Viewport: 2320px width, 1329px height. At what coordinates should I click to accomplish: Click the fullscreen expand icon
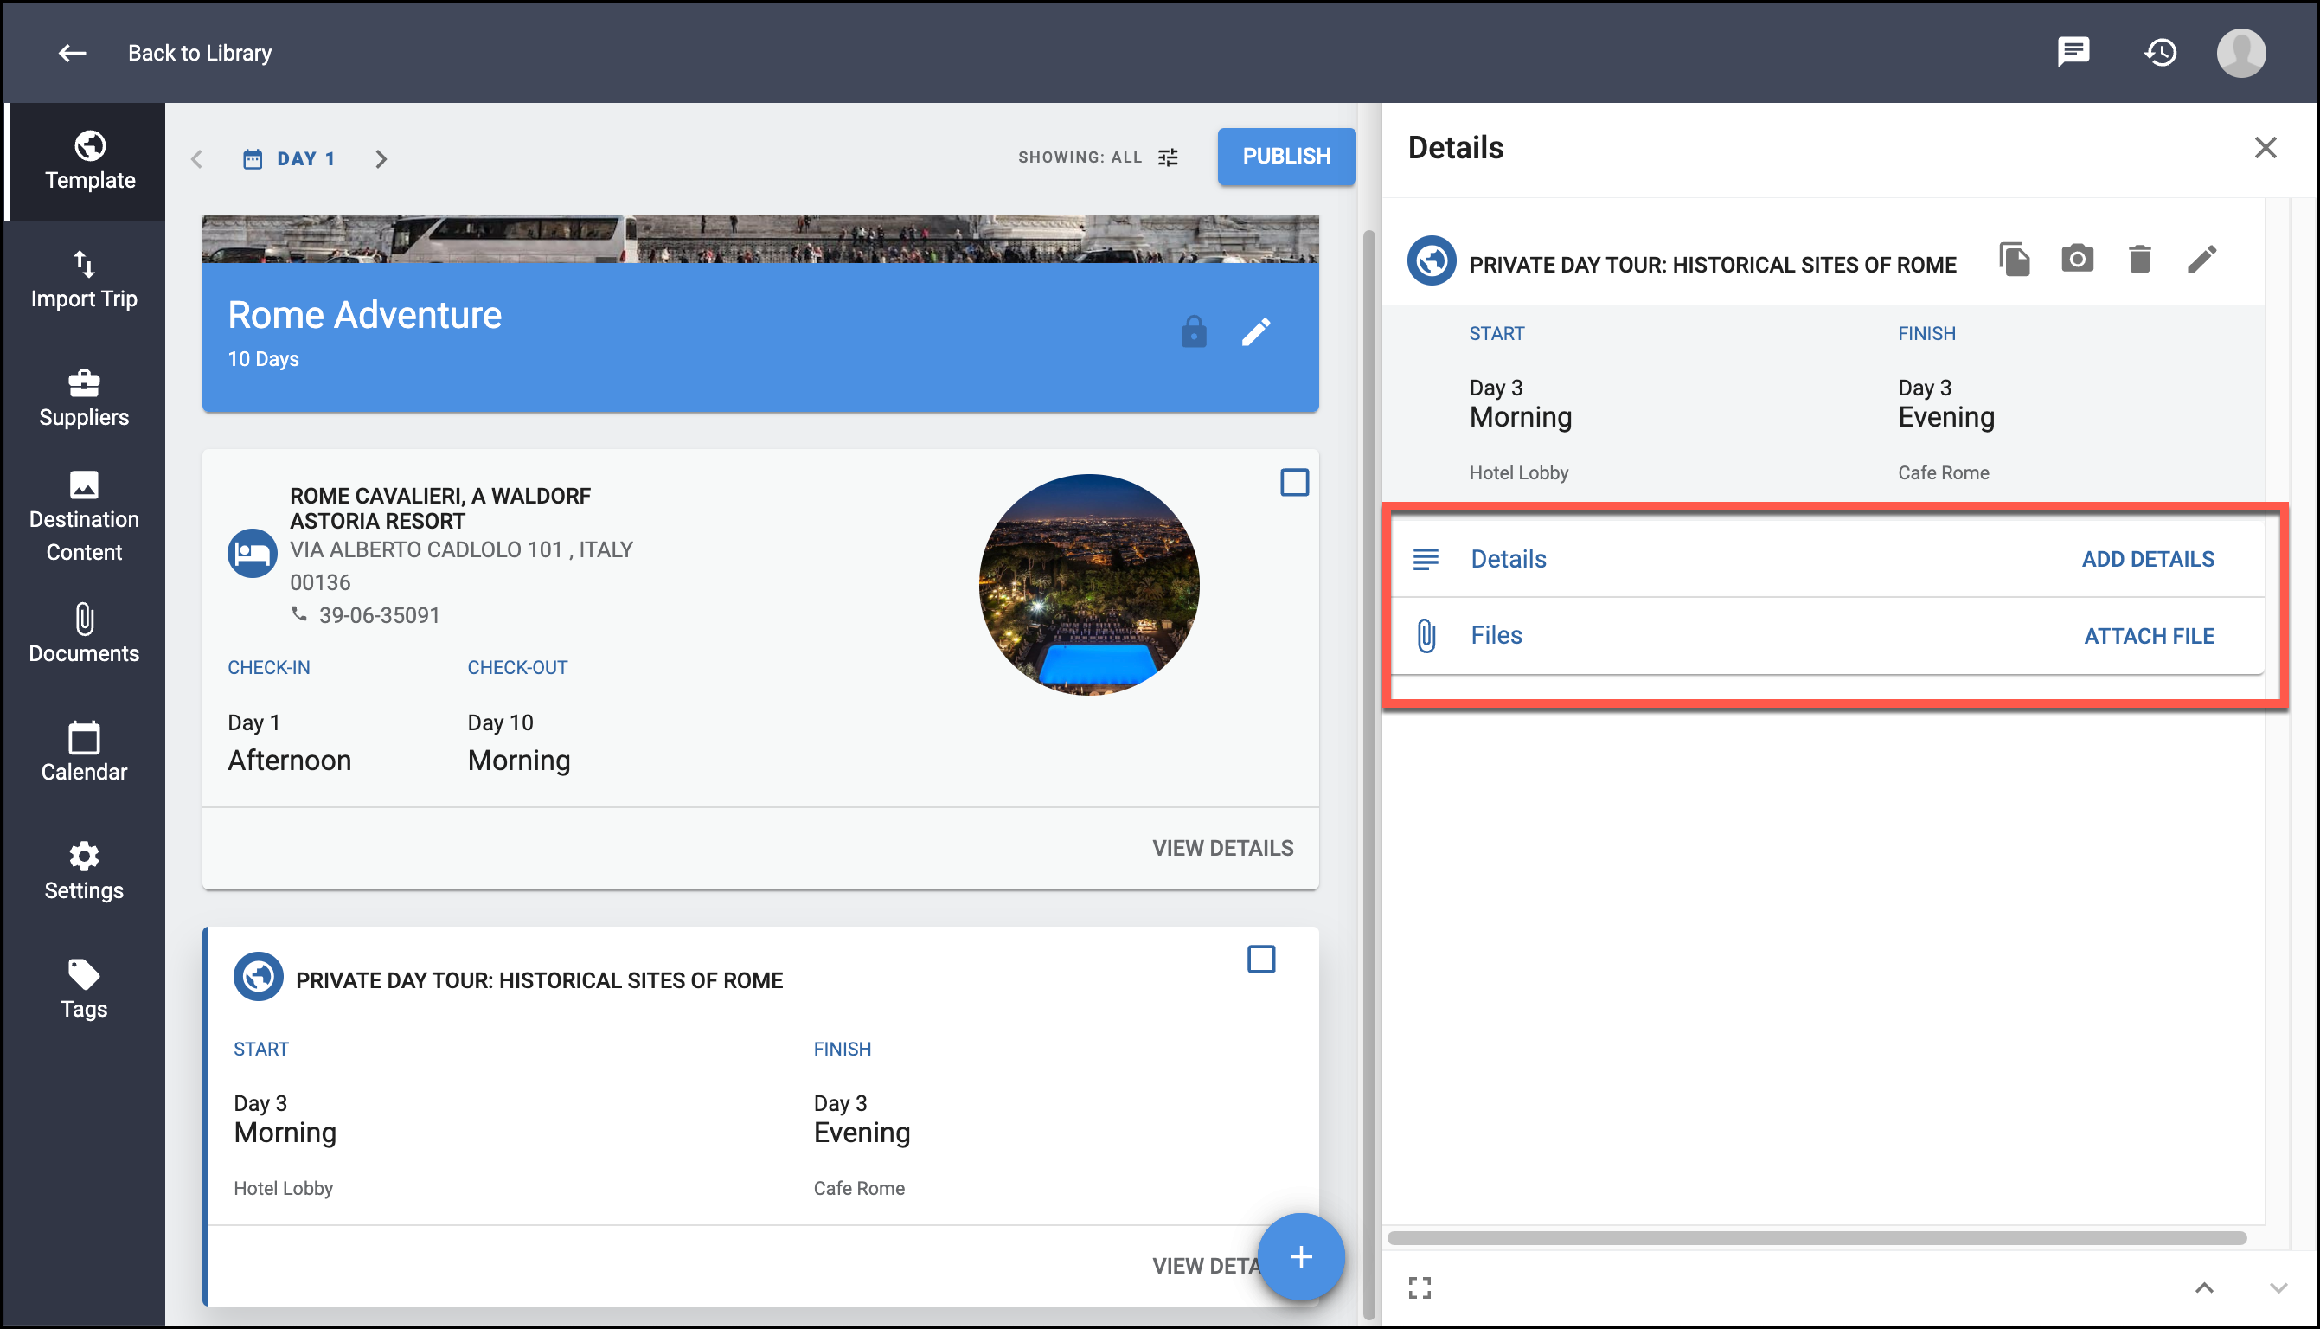click(1420, 1288)
